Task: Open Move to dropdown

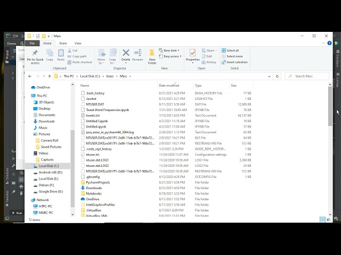Action: (x=101, y=63)
